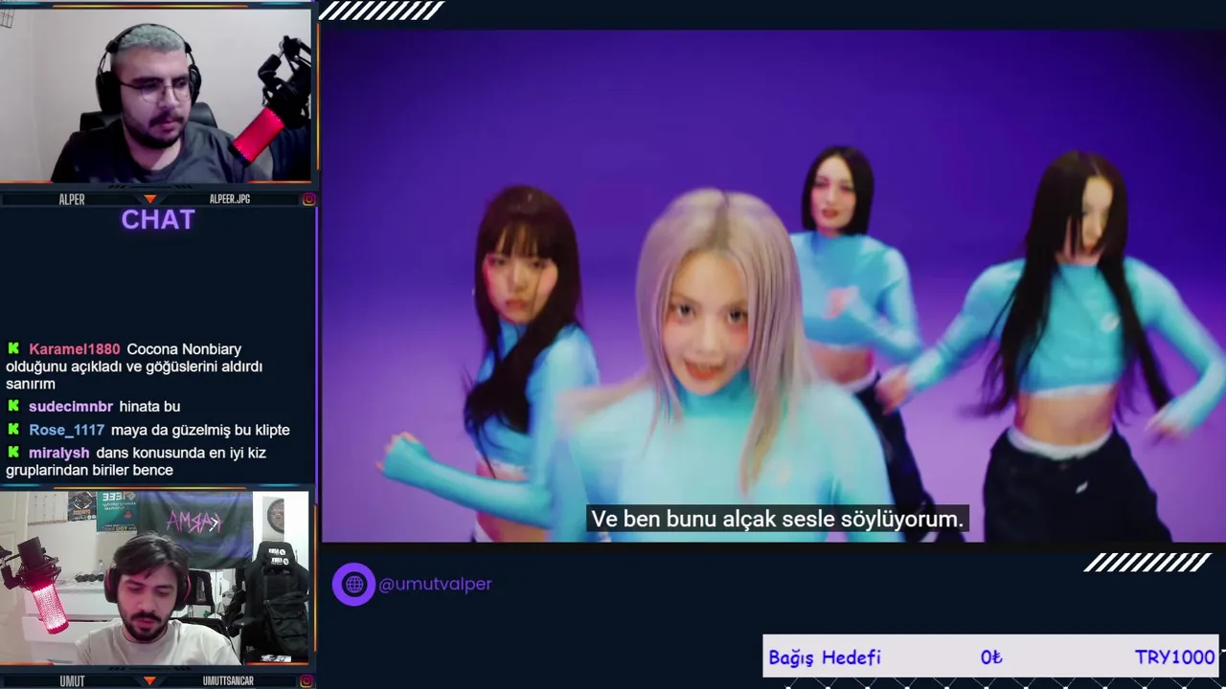Click the Kick badge next to sudecimnbr
The image size is (1226, 689).
(x=13, y=407)
